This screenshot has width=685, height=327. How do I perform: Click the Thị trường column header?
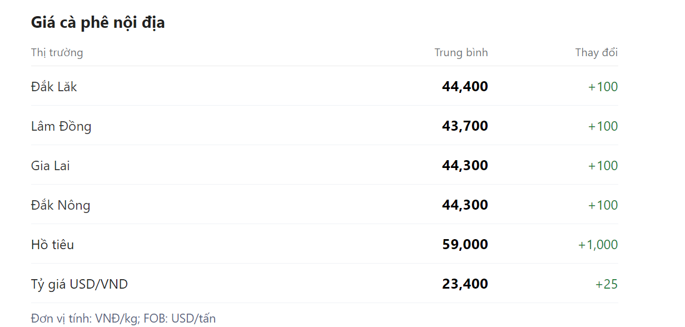point(57,53)
